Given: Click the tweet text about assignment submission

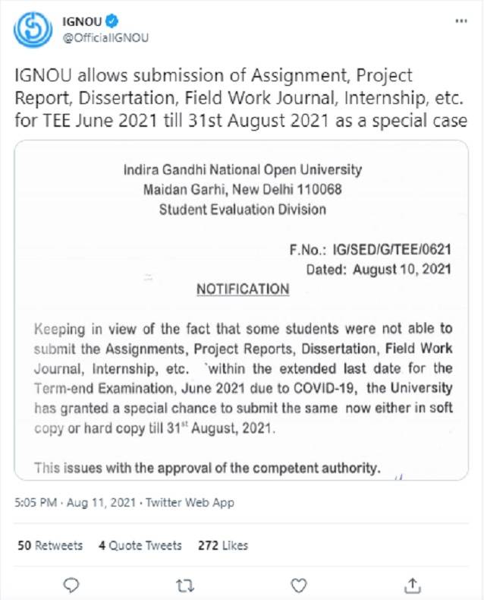Looking at the screenshot, I should pos(240,99).
